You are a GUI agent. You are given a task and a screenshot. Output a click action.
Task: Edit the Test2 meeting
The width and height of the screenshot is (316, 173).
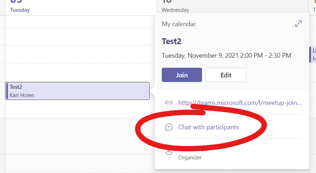pyautogui.click(x=226, y=75)
